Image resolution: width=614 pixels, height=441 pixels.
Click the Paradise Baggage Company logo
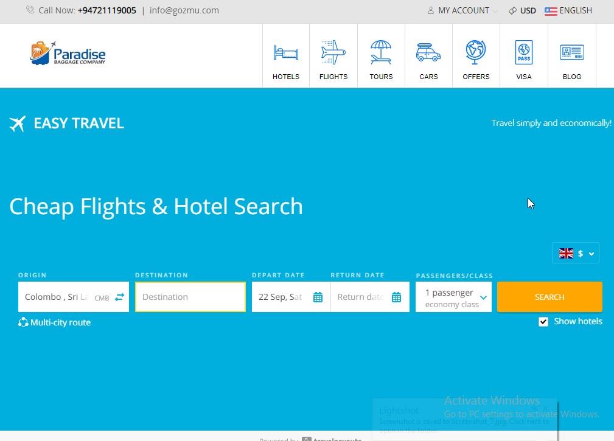point(68,53)
